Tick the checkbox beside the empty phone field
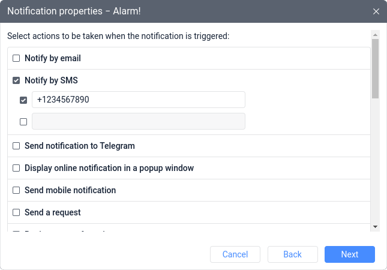This screenshot has width=387, height=270. click(x=23, y=122)
